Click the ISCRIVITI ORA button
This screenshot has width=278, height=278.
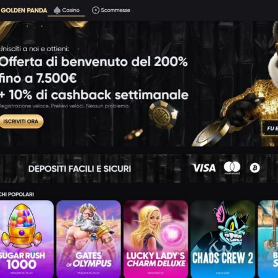coord(21,122)
